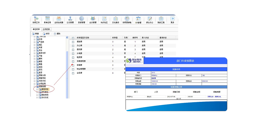Click the tree panel scroll-up arrow
257x126 pixels.
tap(67, 37)
